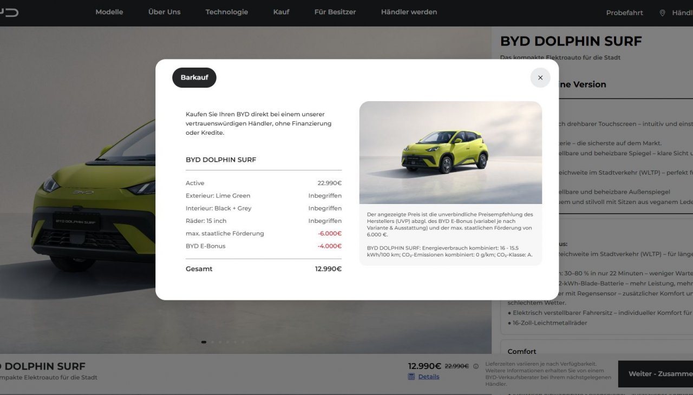Go to the Technologie menu item

coord(226,12)
